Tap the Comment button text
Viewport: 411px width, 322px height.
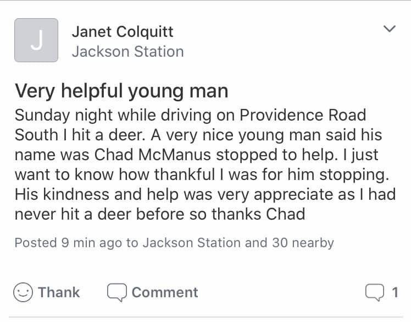click(x=165, y=292)
